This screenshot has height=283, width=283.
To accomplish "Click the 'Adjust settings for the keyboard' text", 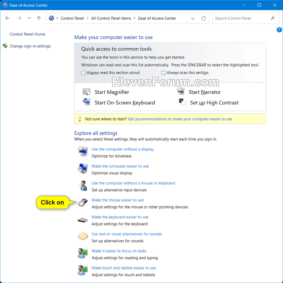I will (x=120, y=224).
